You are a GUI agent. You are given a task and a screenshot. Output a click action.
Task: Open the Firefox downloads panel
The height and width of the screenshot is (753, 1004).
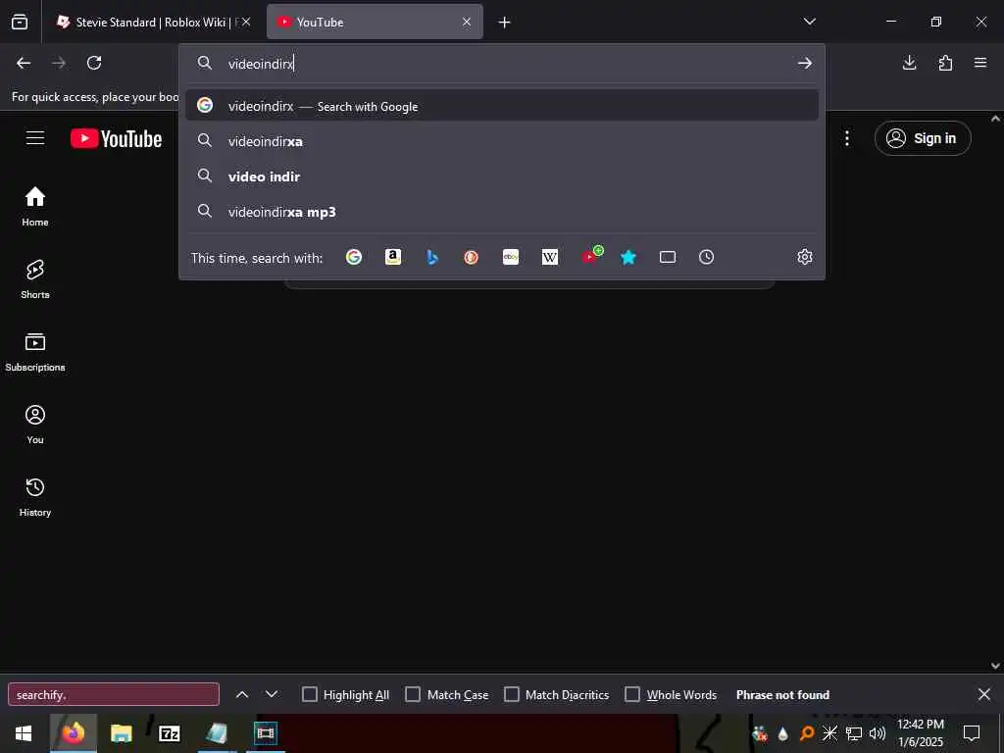click(909, 63)
